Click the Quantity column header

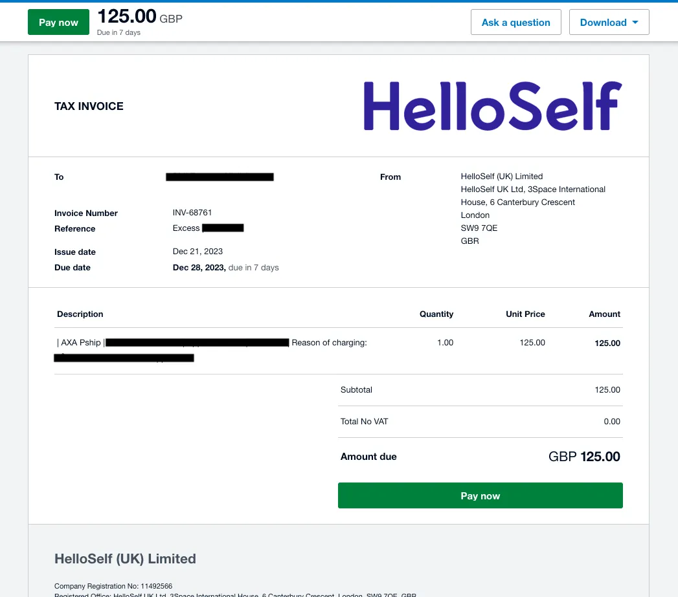(436, 314)
